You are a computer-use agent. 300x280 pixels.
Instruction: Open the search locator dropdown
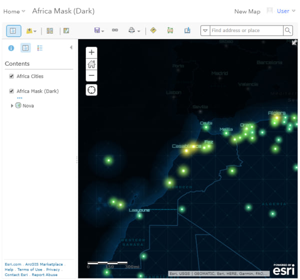pos(205,31)
